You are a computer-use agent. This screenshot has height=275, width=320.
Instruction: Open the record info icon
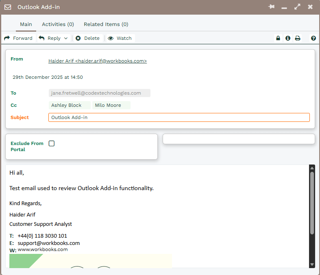(288, 38)
